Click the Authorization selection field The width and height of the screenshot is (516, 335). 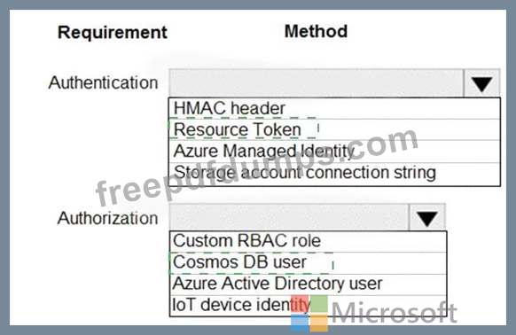[289, 218]
